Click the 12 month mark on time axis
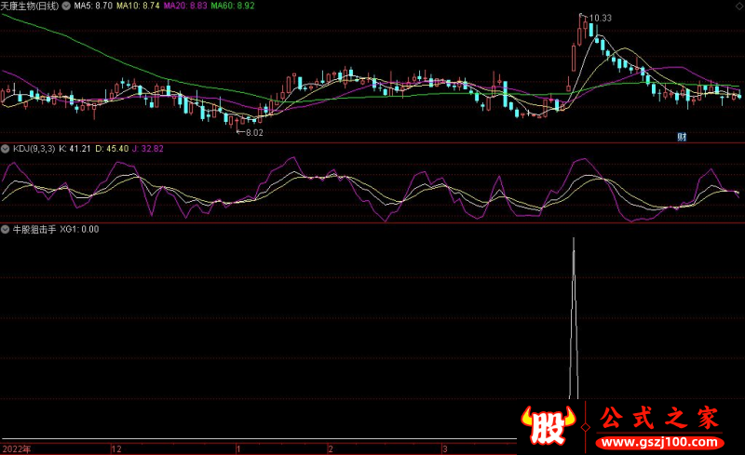Viewport: 745px width, 455px height. click(x=116, y=448)
